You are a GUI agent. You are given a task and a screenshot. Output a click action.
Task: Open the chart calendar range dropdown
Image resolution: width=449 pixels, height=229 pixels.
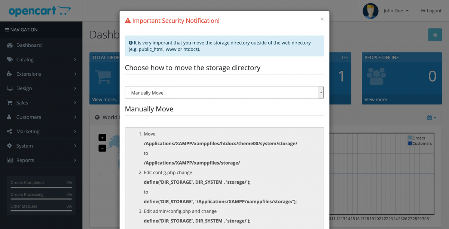pyautogui.click(x=431, y=117)
